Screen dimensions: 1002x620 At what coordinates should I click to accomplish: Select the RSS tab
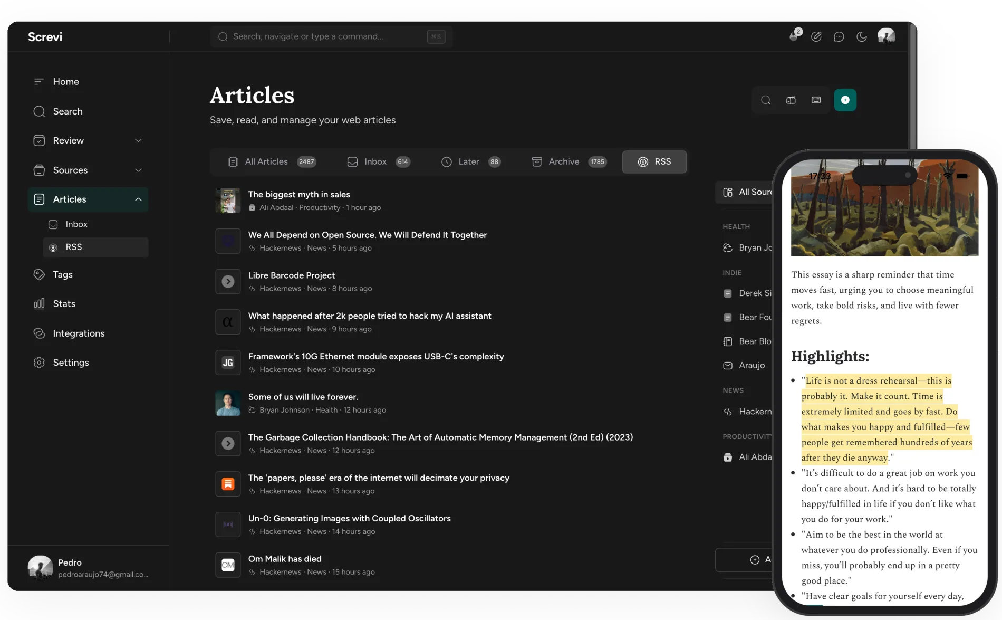654,162
